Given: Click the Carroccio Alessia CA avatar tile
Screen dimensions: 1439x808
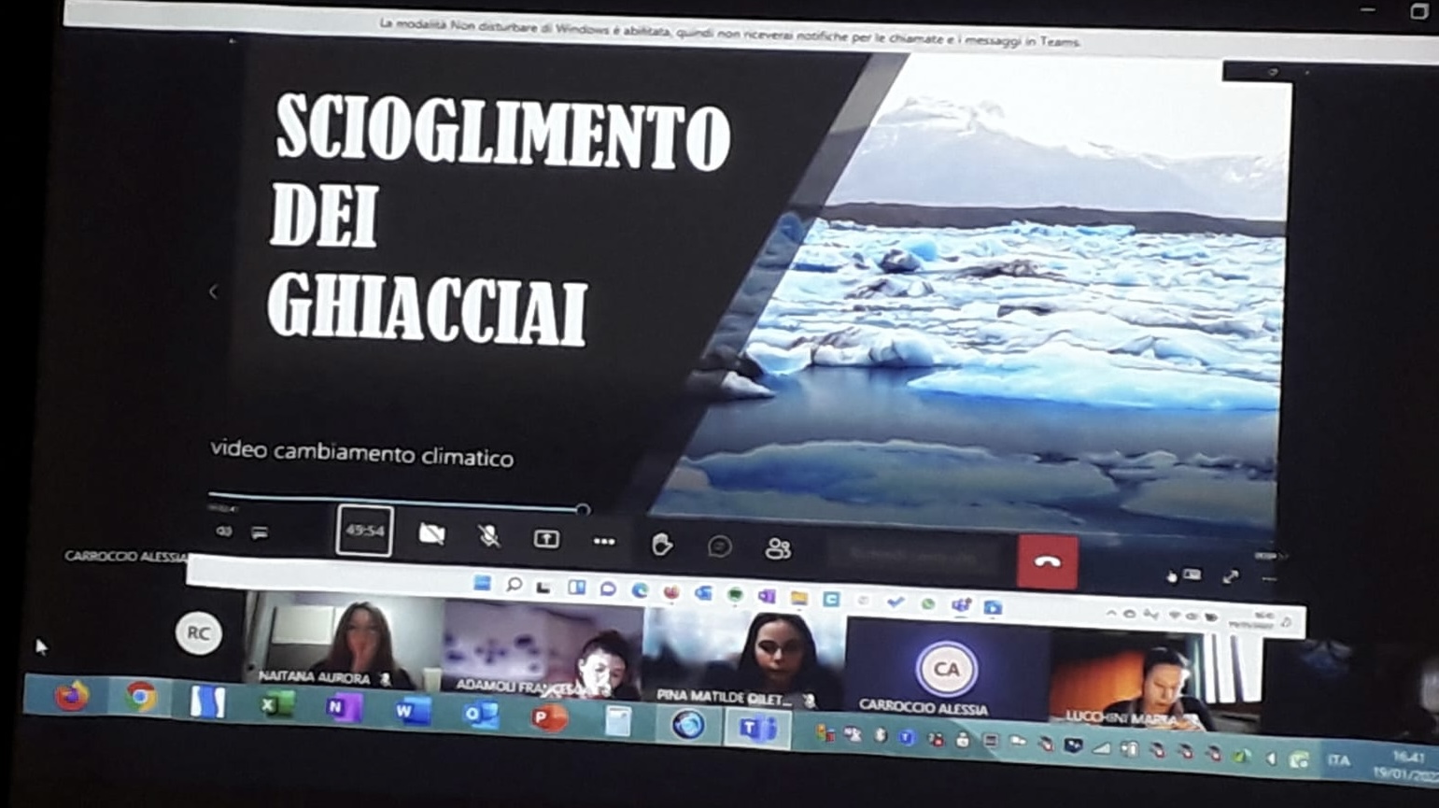Looking at the screenshot, I should 946,670.
